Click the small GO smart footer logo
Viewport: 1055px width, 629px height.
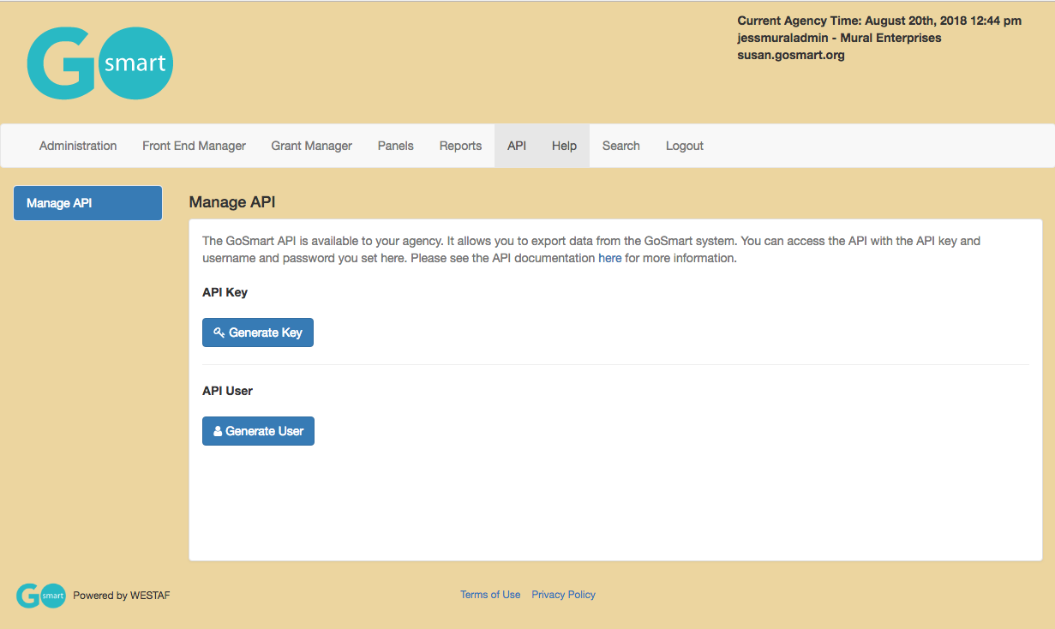(x=41, y=596)
